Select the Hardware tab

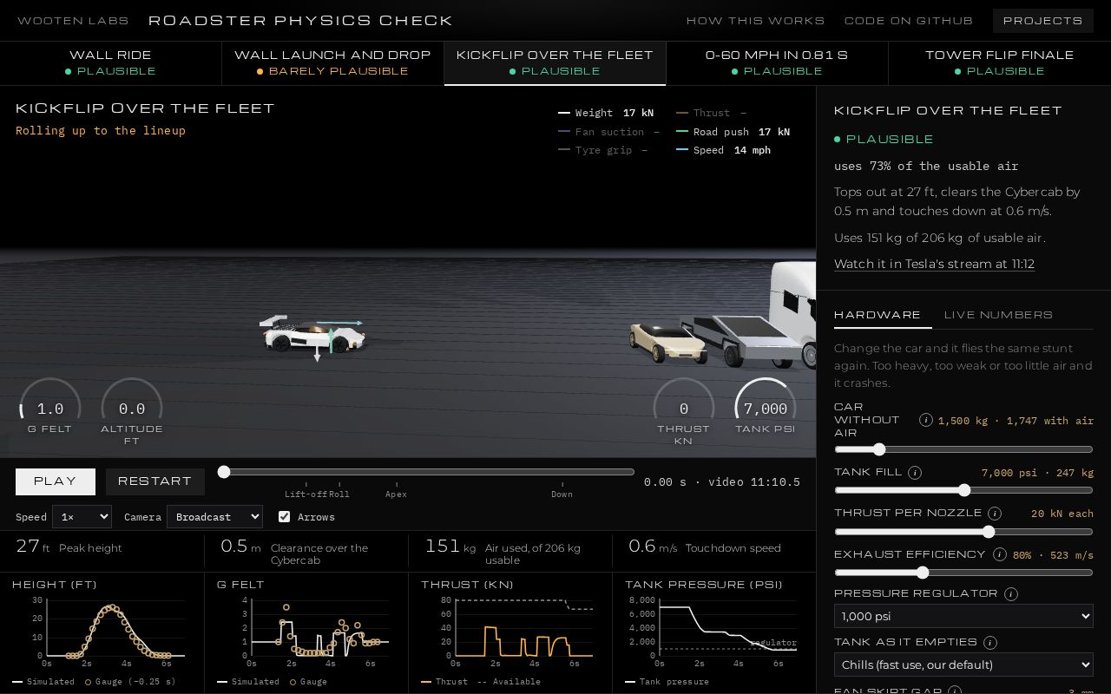coord(878,315)
